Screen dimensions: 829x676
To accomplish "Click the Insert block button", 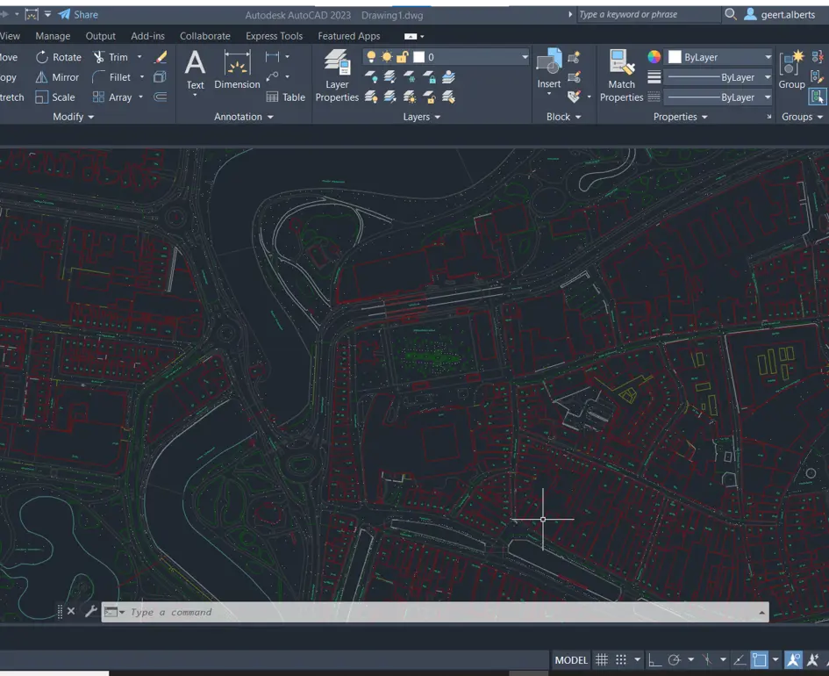I will (x=549, y=70).
